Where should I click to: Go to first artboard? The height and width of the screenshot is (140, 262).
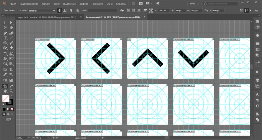(x=33, y=138)
